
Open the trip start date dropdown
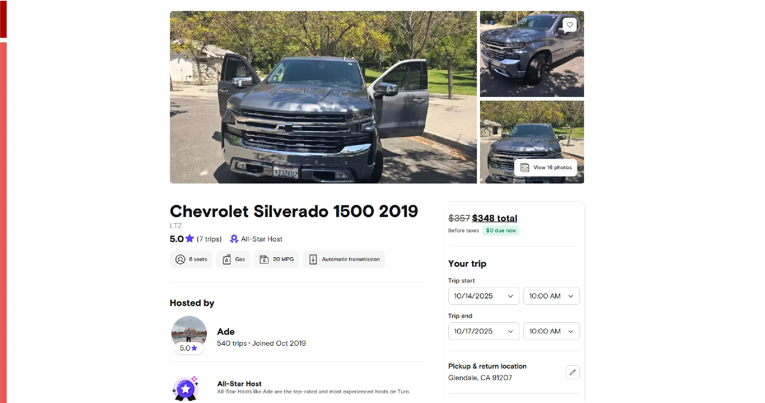[x=483, y=296]
